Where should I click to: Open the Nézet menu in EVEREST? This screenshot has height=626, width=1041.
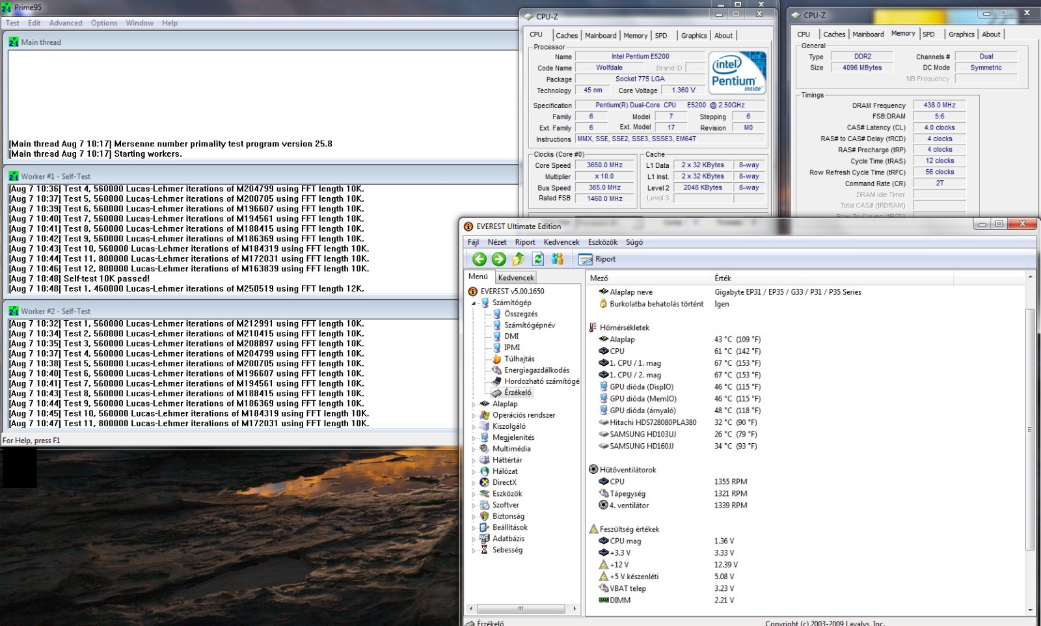pyautogui.click(x=497, y=242)
